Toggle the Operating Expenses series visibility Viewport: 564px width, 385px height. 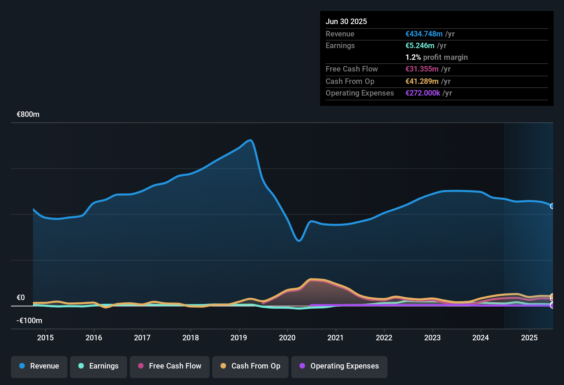[x=339, y=367]
